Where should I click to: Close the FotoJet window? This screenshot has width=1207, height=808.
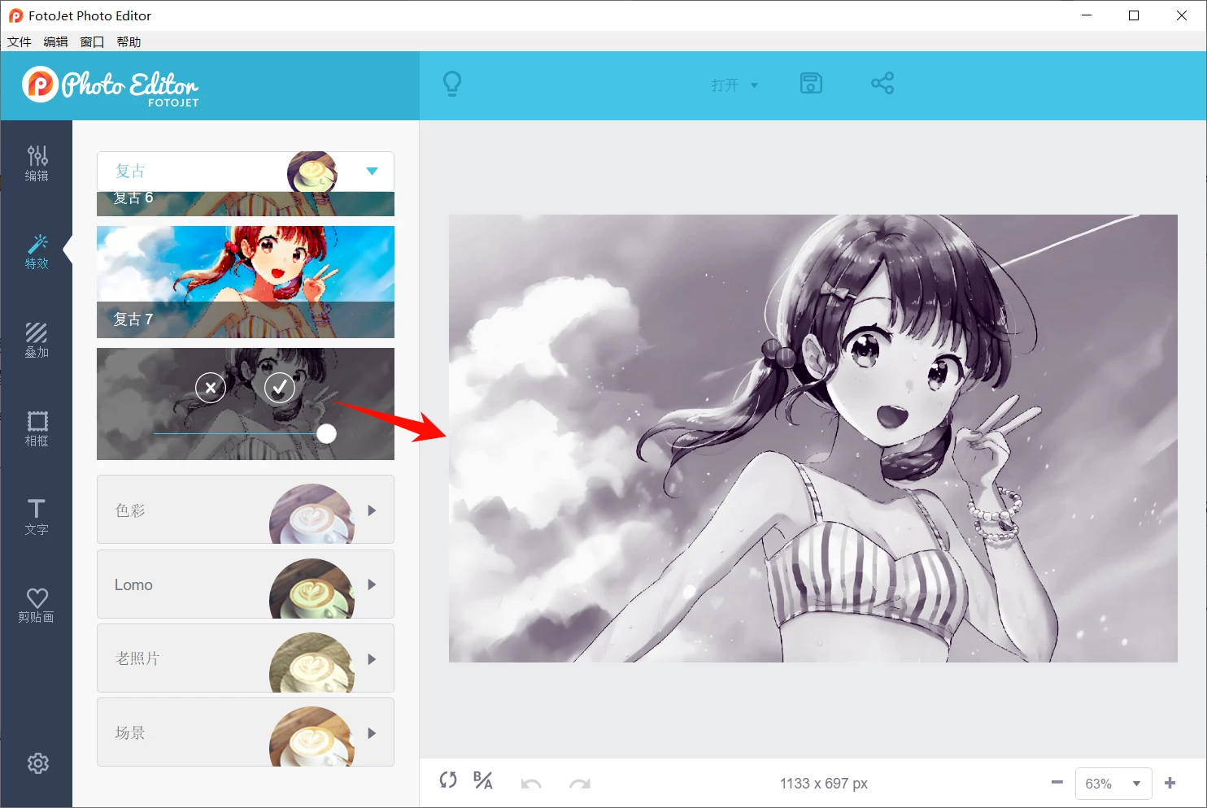tap(1182, 15)
